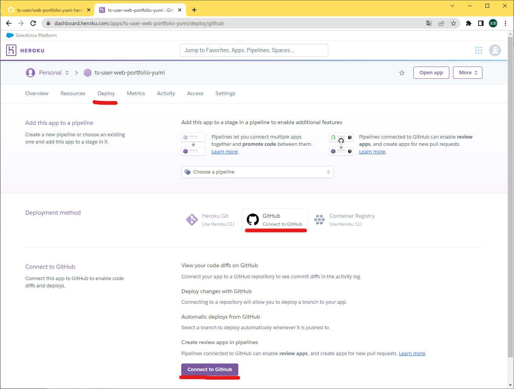Switch to the Resources tab

pyautogui.click(x=73, y=93)
